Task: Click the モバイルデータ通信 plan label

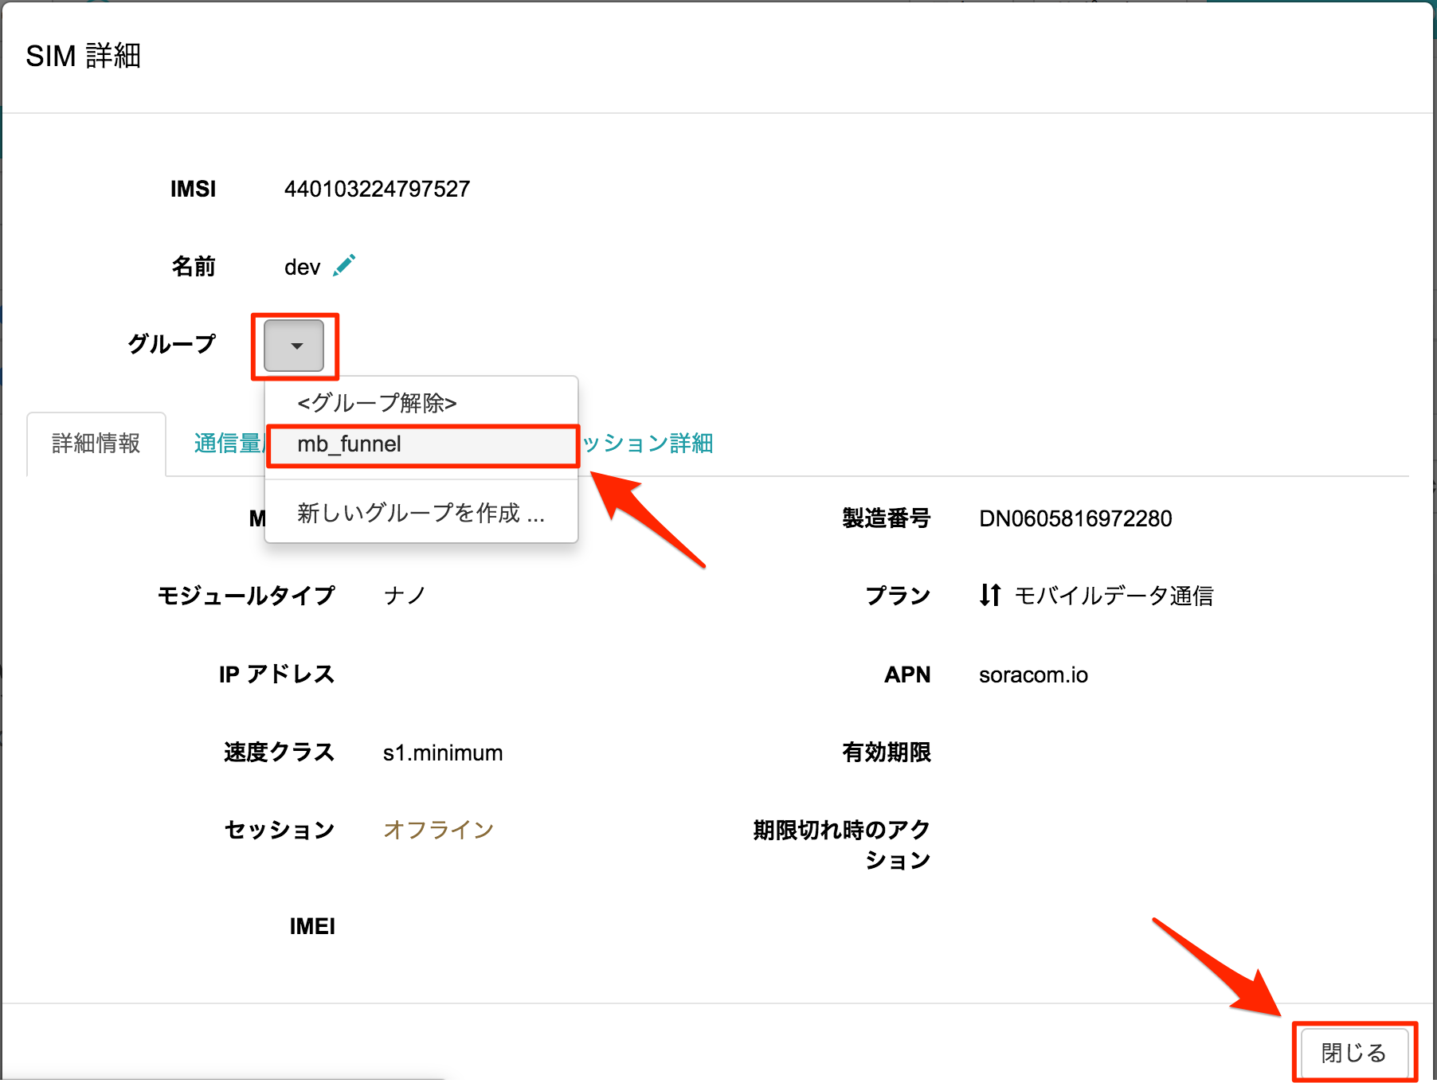Action: (1115, 595)
